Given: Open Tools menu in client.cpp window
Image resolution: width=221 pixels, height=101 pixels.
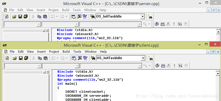Looking at the screenshot, I should [x=77, y=52].
